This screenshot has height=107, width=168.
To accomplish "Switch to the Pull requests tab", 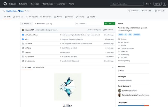I will point(32,17).
